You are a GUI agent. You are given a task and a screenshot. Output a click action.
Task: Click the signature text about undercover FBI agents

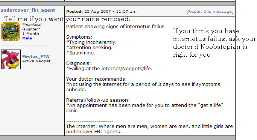pos(149,129)
